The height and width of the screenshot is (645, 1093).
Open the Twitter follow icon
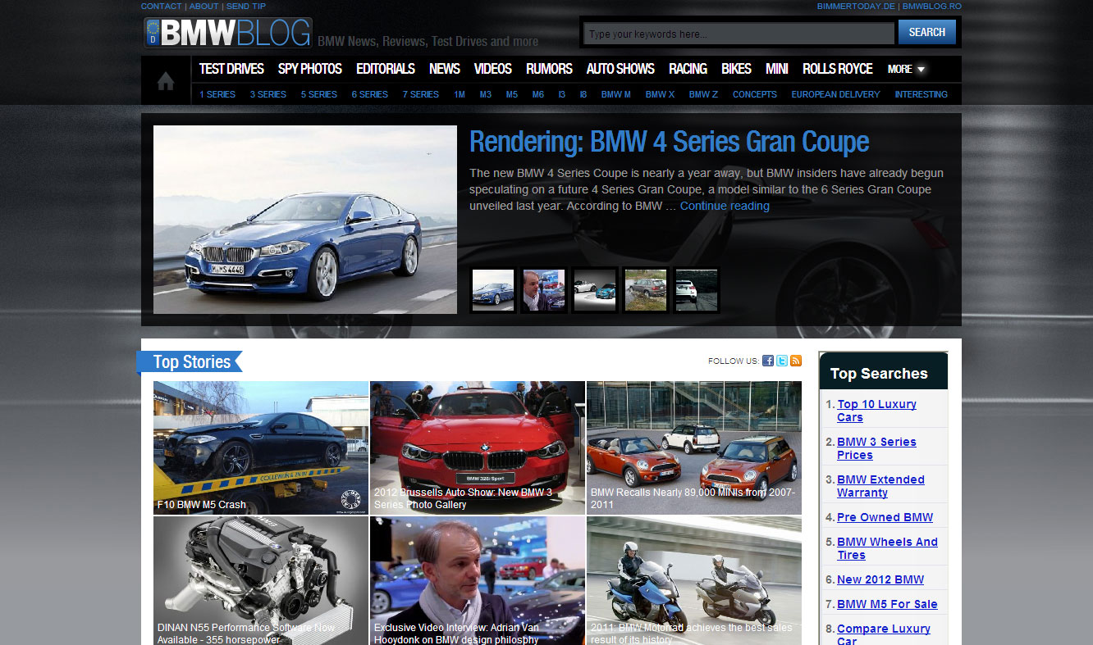coord(782,361)
